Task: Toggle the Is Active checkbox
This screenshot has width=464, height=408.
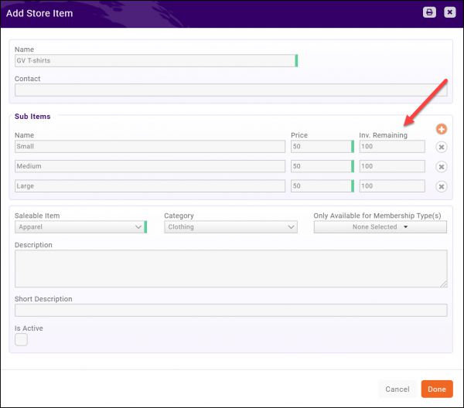Action: coord(21,340)
